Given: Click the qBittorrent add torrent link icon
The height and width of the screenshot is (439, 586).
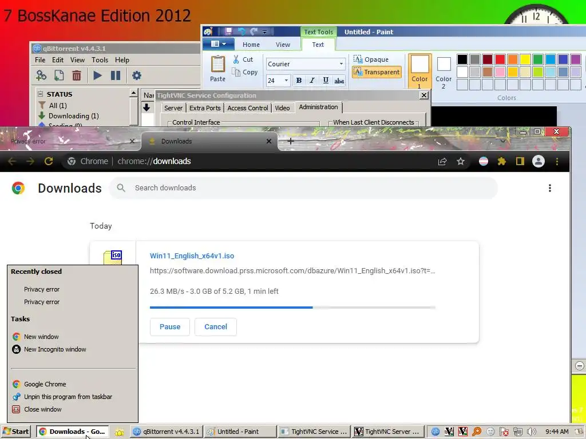Looking at the screenshot, I should (41, 75).
